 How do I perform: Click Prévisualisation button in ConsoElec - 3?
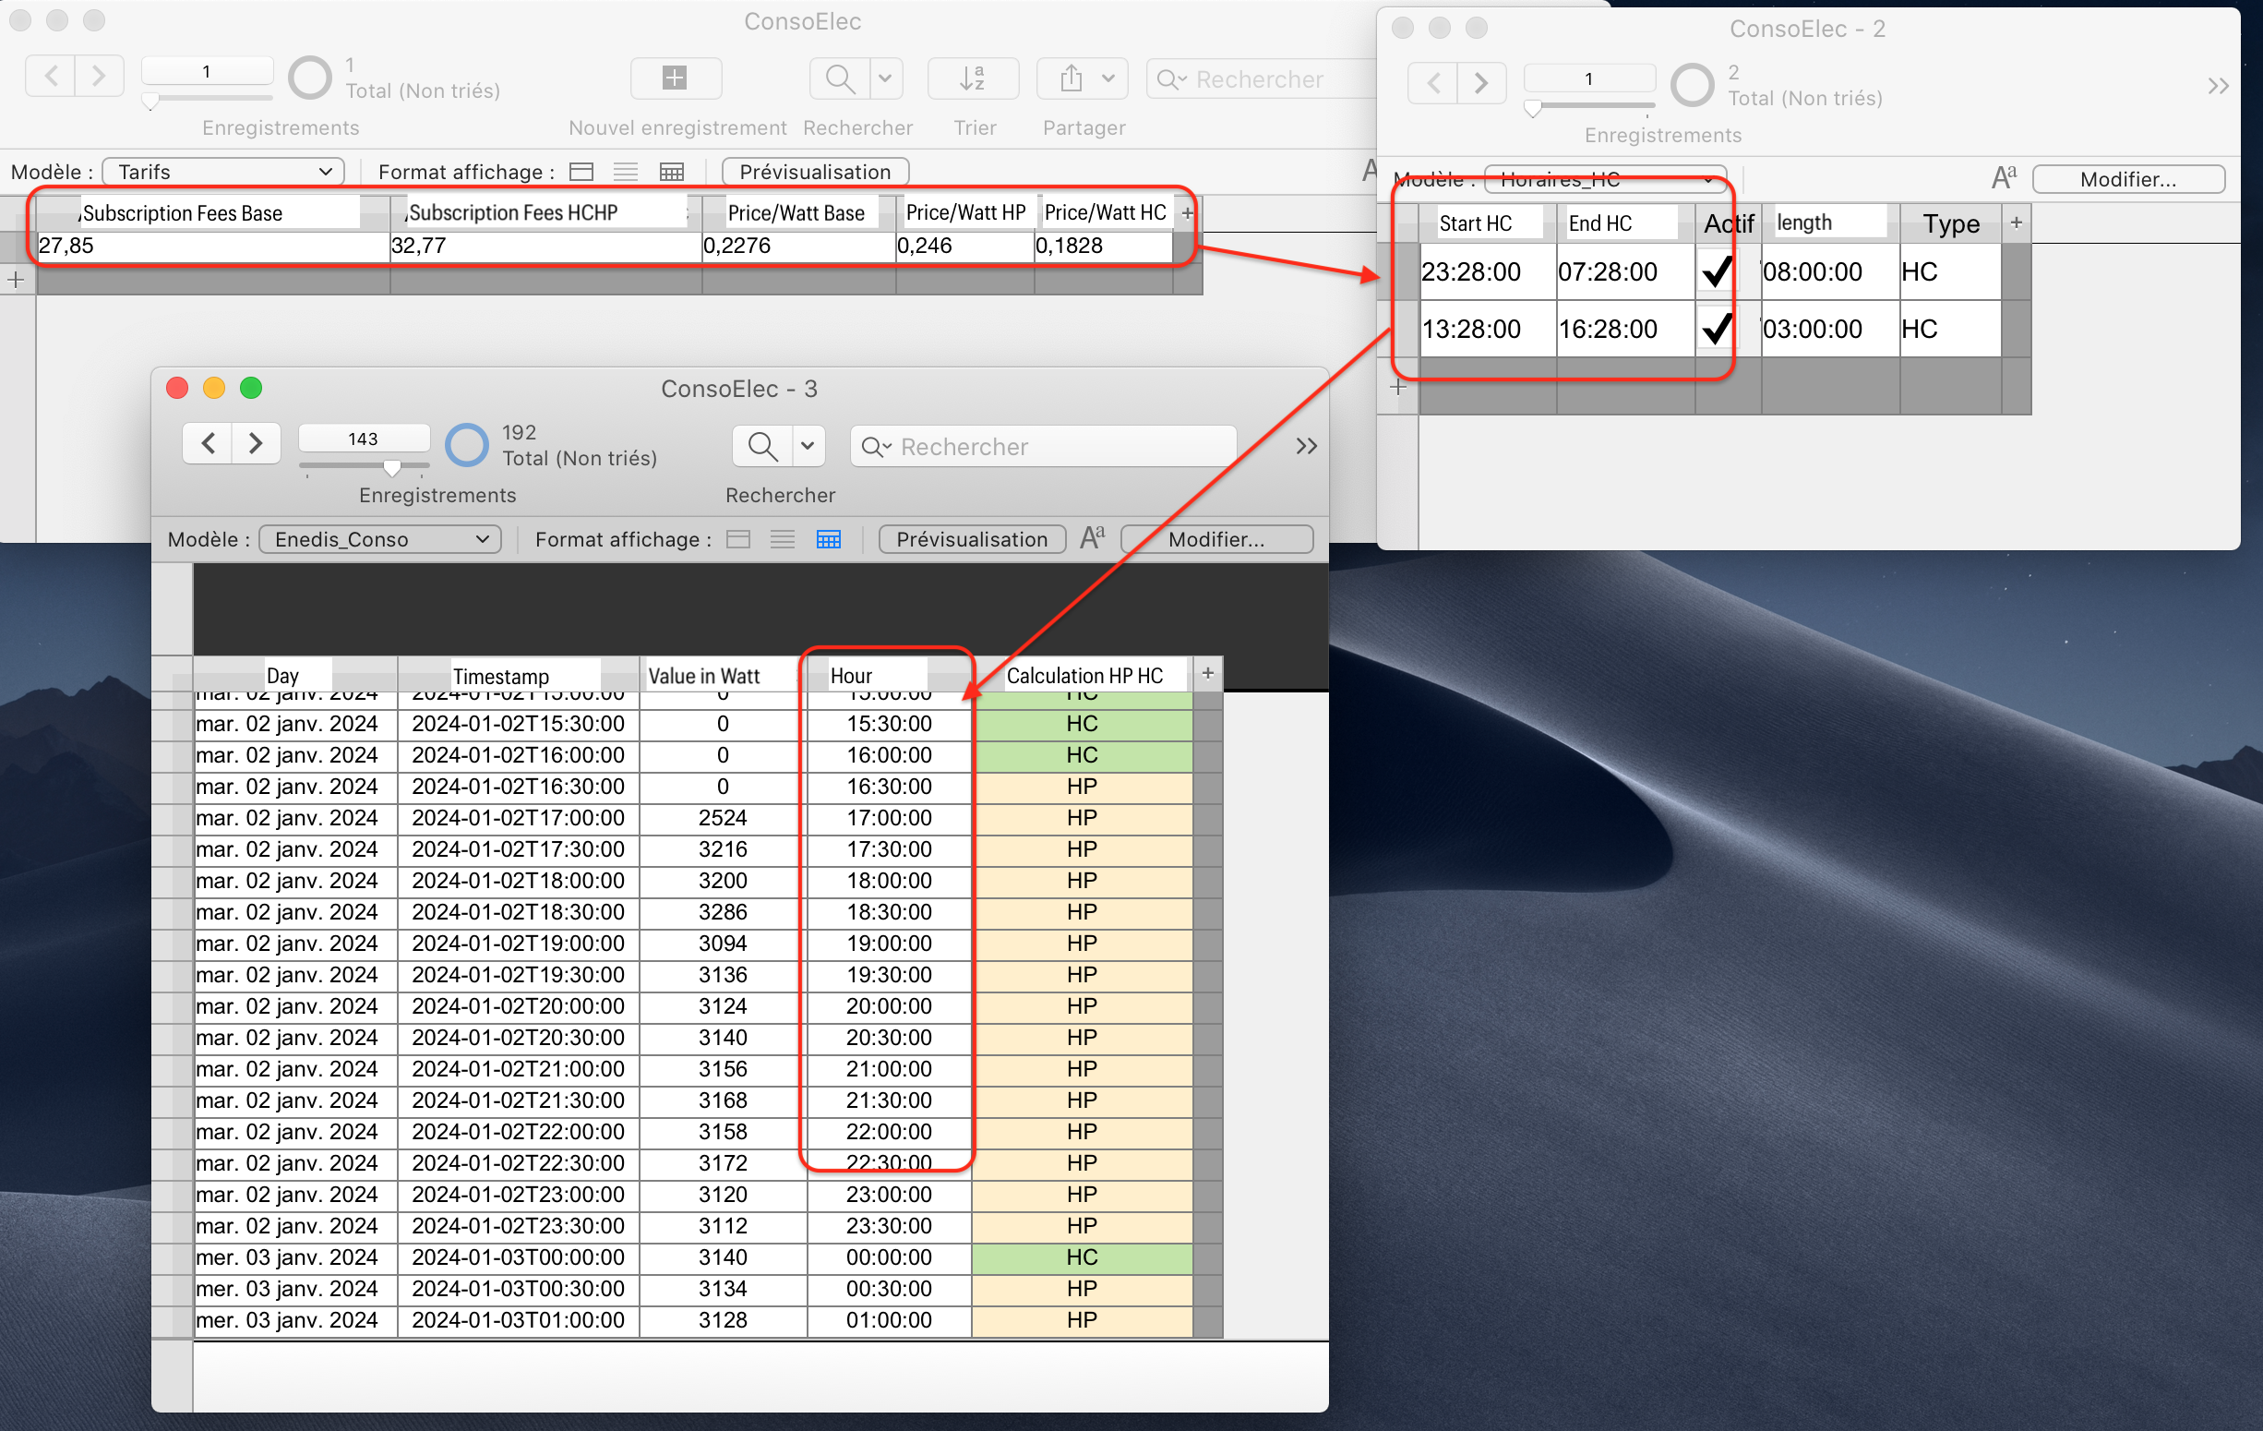(x=971, y=540)
